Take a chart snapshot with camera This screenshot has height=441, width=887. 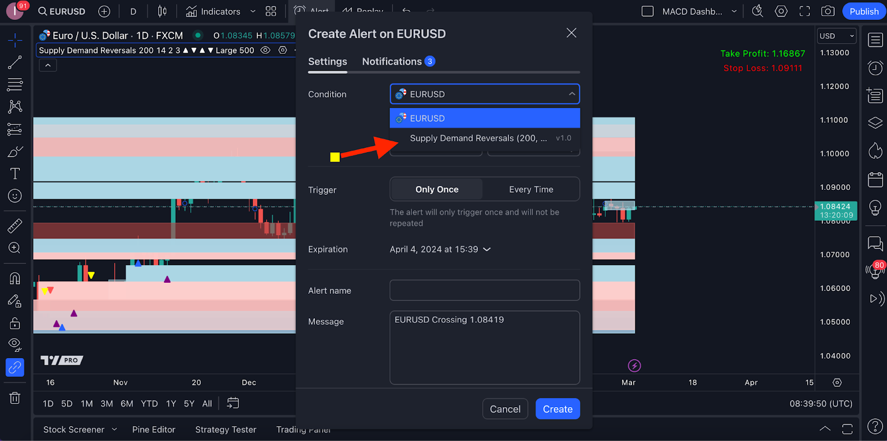pyautogui.click(x=828, y=11)
